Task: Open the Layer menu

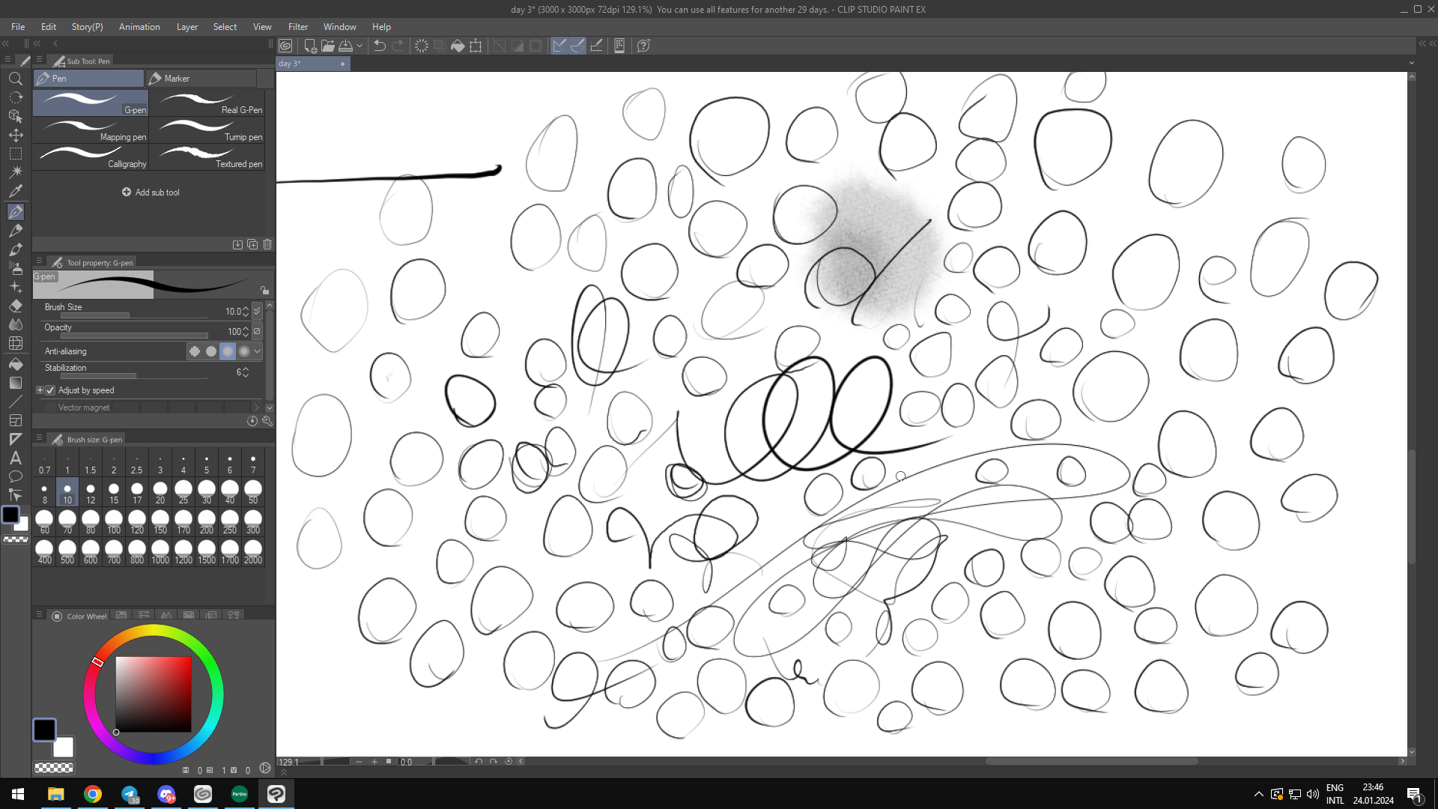Action: click(187, 27)
